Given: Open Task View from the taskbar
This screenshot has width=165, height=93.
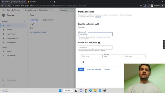Looking at the screenshot, I should (x=76, y=90).
